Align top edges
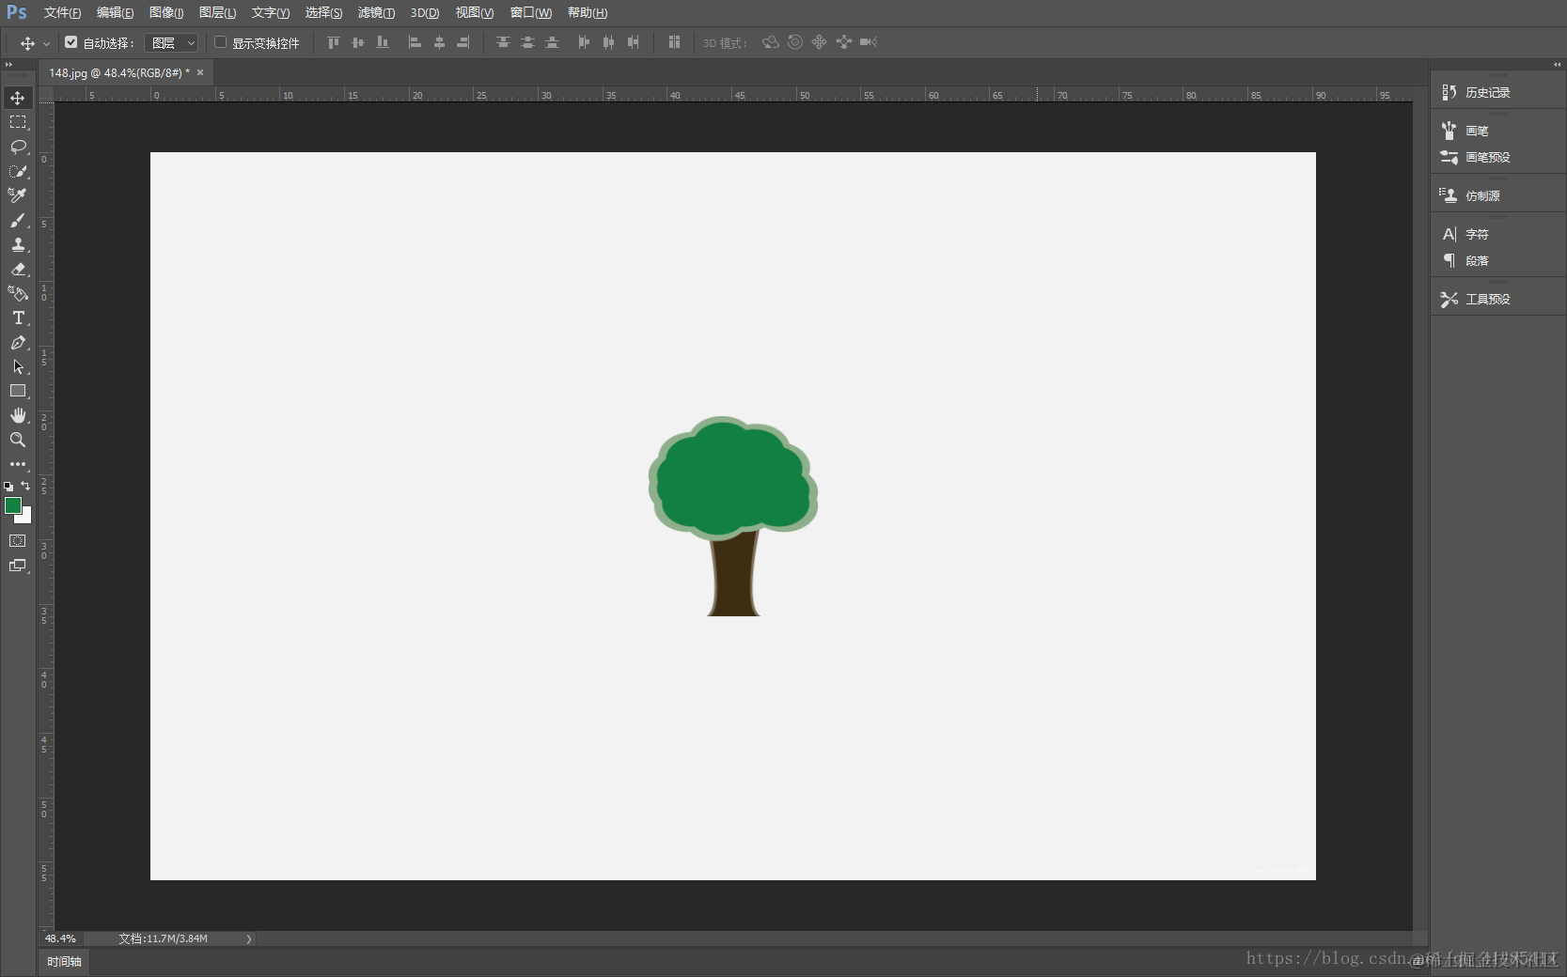1567x977 pixels. (x=333, y=42)
